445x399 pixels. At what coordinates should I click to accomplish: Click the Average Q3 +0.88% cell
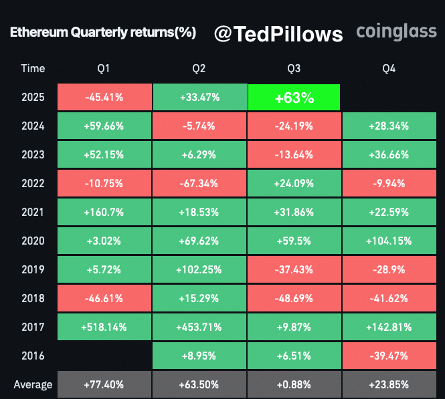click(x=294, y=384)
